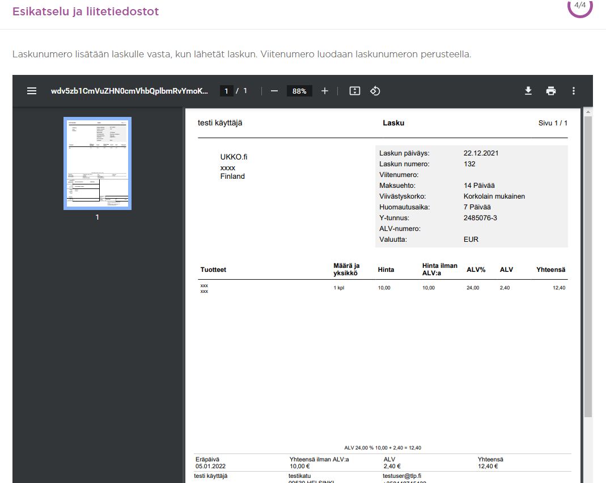Click the 'Laskun päiväys:' label
Image resolution: width=606 pixels, height=483 pixels.
tap(404, 153)
